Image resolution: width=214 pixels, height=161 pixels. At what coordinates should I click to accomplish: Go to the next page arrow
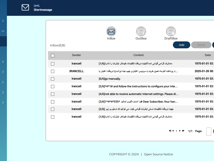pos(180,131)
